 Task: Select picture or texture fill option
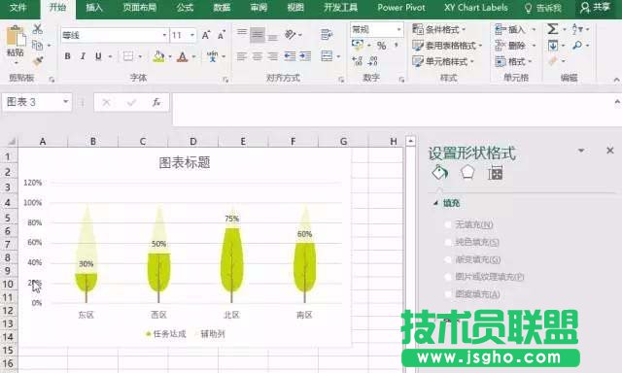pos(484,277)
